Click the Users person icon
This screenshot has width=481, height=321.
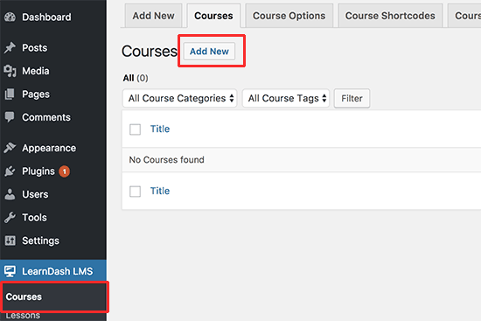(x=10, y=194)
